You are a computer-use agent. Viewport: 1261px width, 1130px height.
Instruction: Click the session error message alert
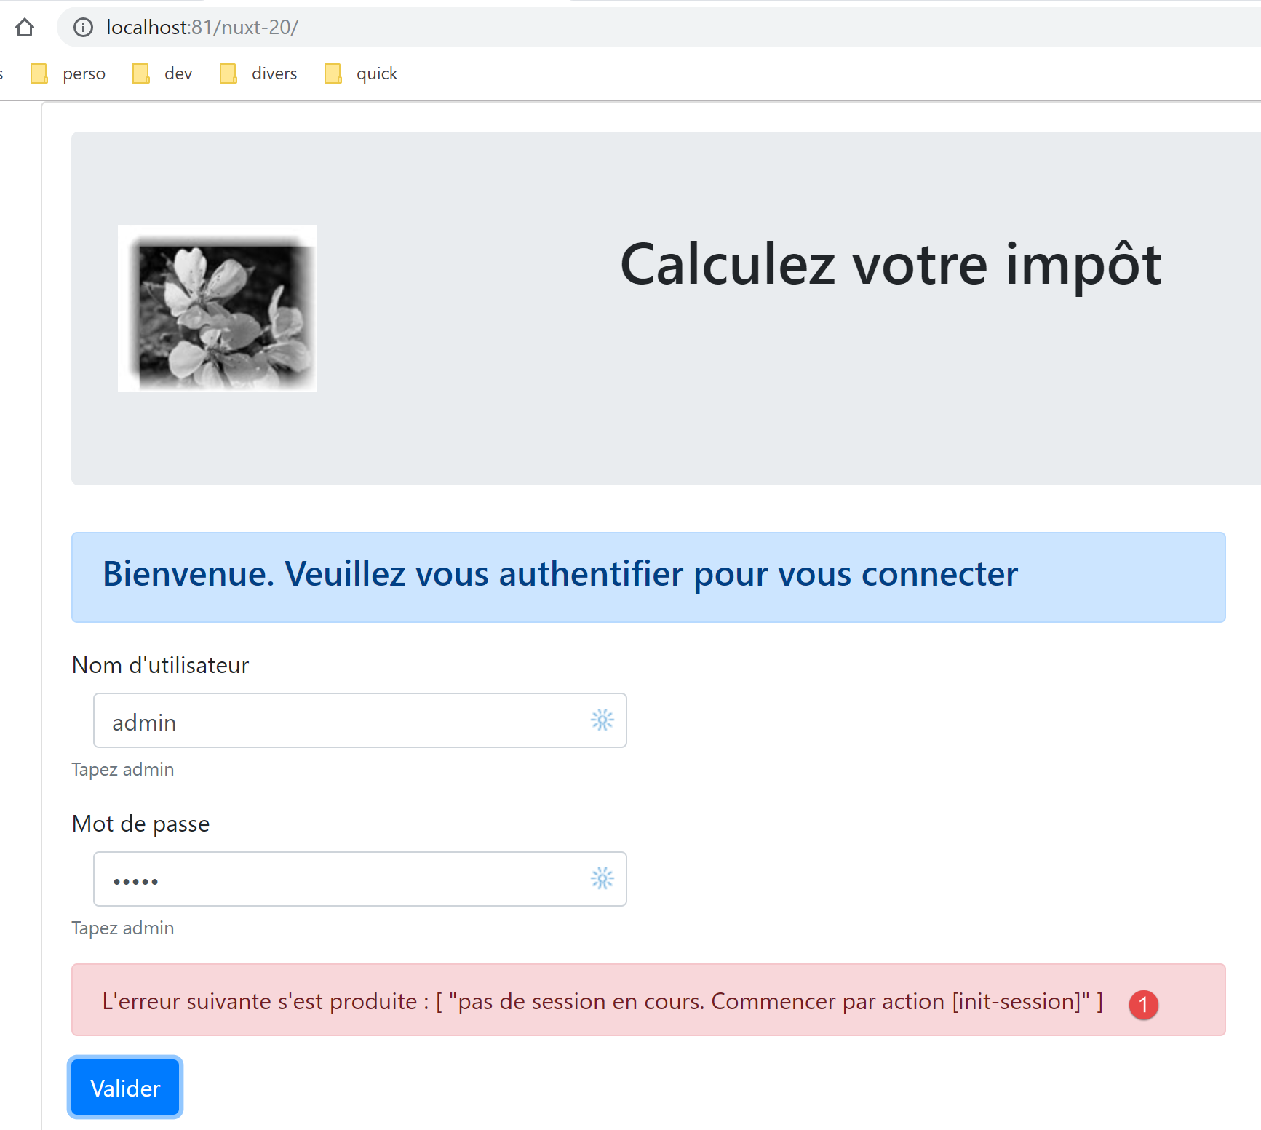click(x=602, y=1001)
